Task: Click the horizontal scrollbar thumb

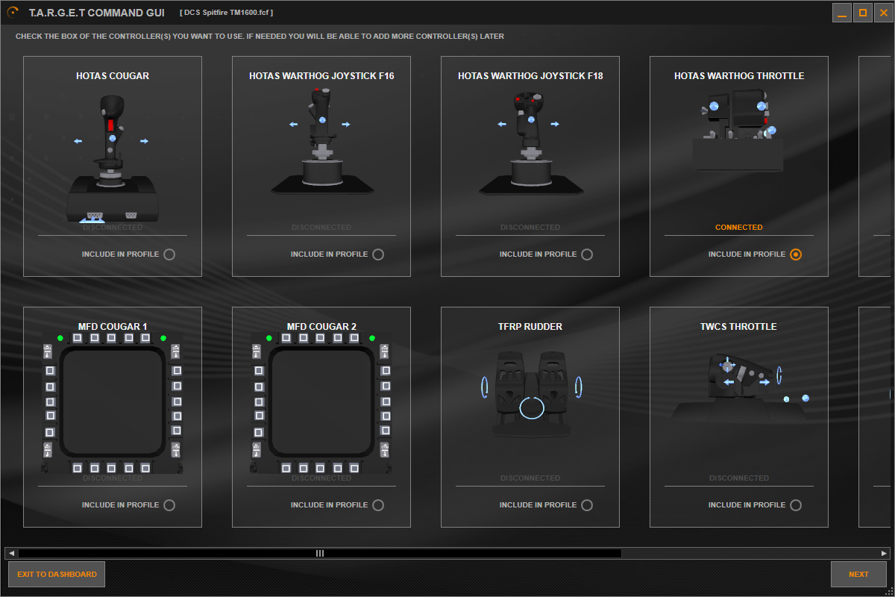Action: pyautogui.click(x=320, y=554)
